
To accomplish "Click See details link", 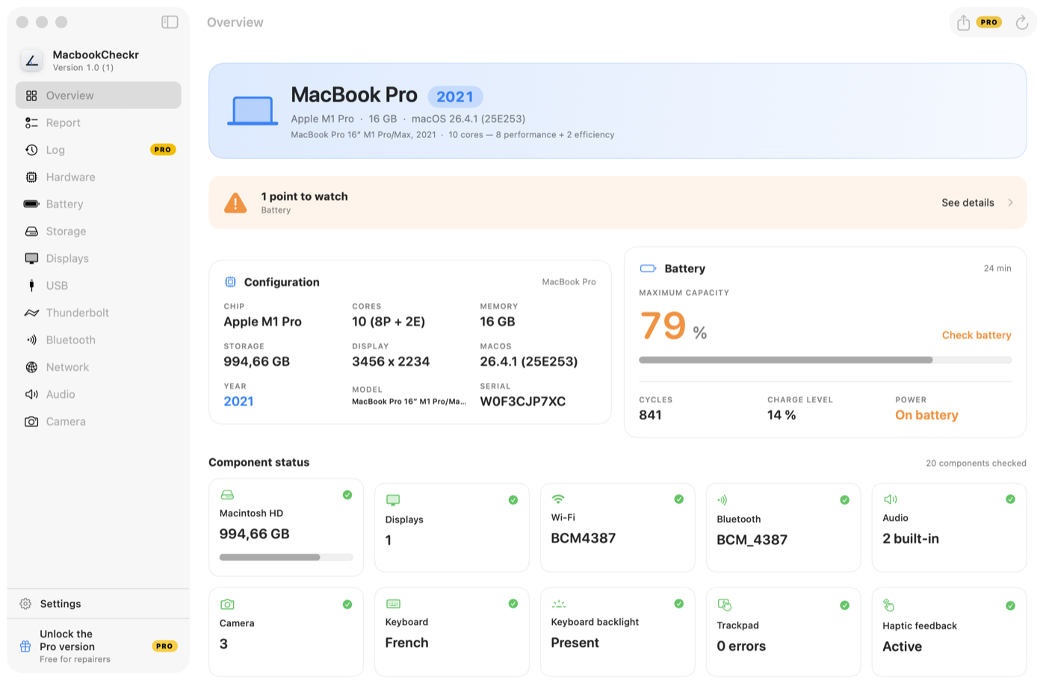I will pyautogui.click(x=968, y=203).
